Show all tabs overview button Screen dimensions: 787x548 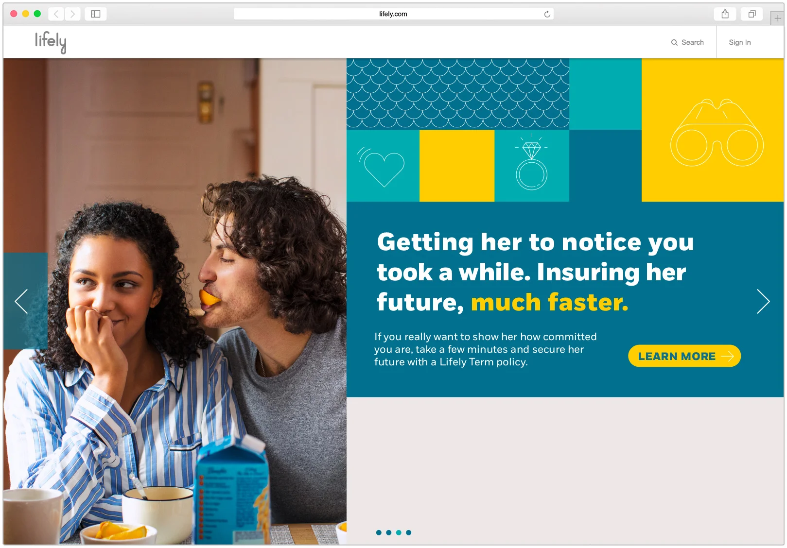click(x=752, y=14)
